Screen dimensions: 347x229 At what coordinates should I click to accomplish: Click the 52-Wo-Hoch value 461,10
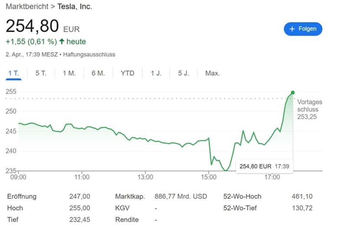click(303, 197)
